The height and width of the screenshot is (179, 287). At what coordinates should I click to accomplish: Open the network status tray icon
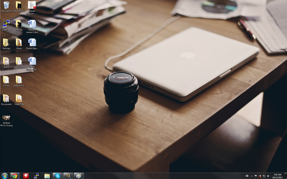pyautogui.click(x=264, y=176)
